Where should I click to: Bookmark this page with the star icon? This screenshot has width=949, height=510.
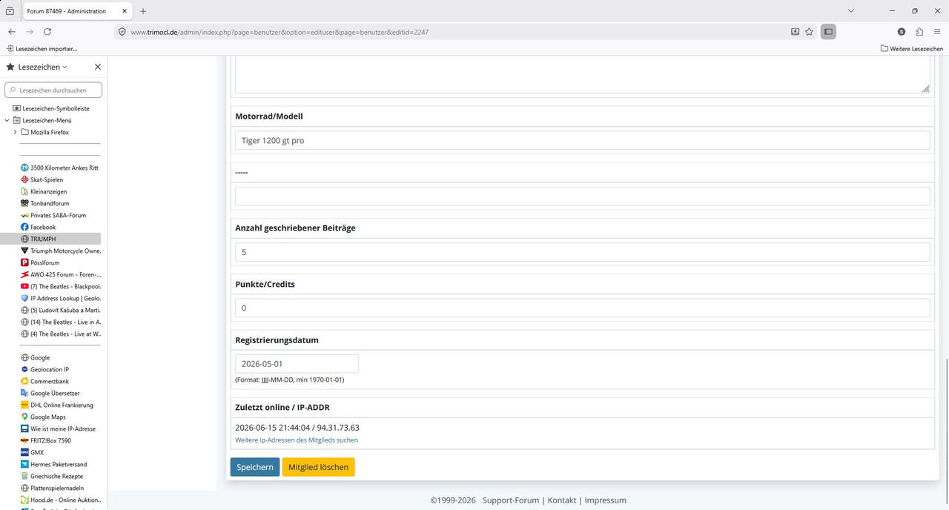(810, 32)
